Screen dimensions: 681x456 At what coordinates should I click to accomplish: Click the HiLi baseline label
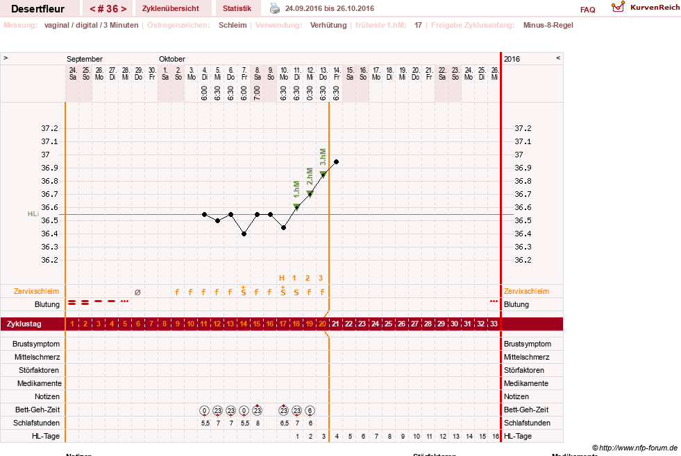pyautogui.click(x=33, y=214)
